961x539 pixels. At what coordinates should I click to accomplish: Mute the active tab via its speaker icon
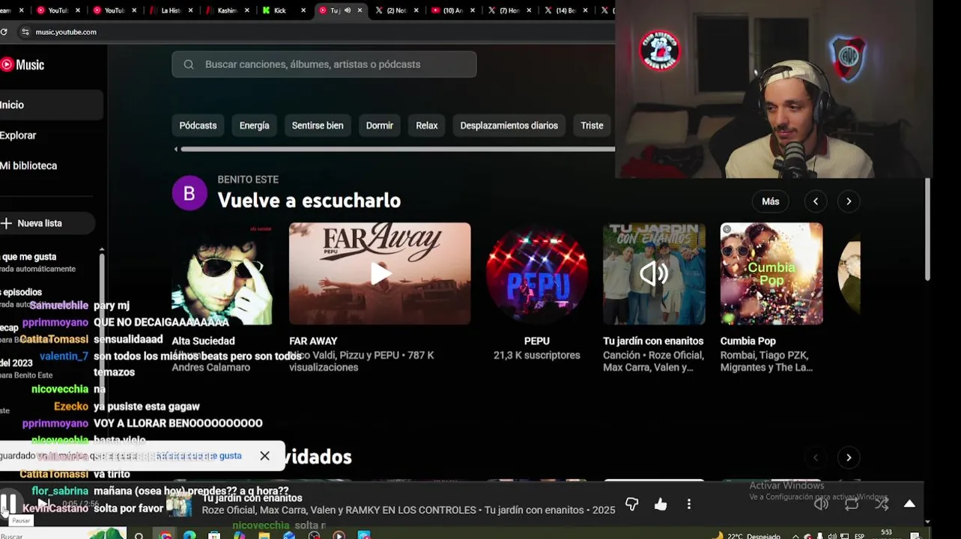click(x=348, y=10)
